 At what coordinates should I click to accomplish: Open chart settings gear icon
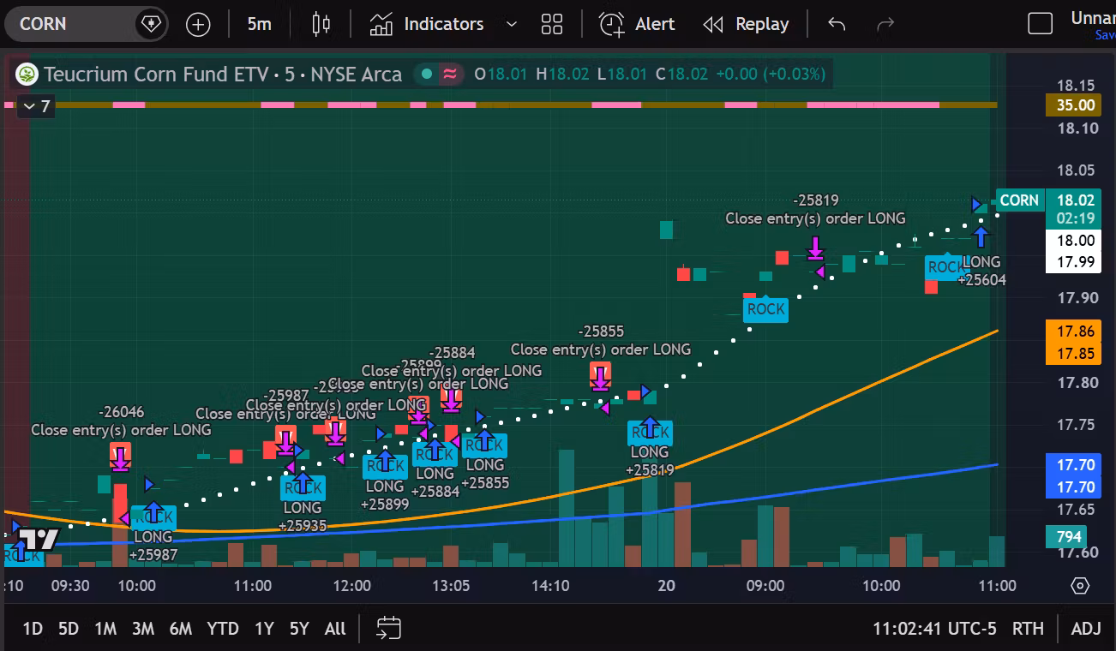(x=1080, y=586)
